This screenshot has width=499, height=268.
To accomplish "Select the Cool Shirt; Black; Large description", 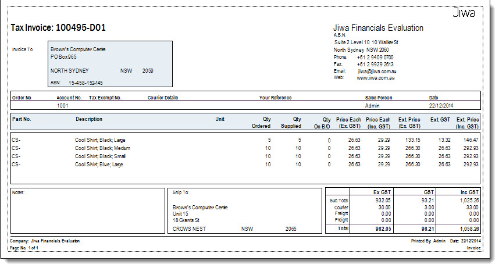I will (x=100, y=140).
